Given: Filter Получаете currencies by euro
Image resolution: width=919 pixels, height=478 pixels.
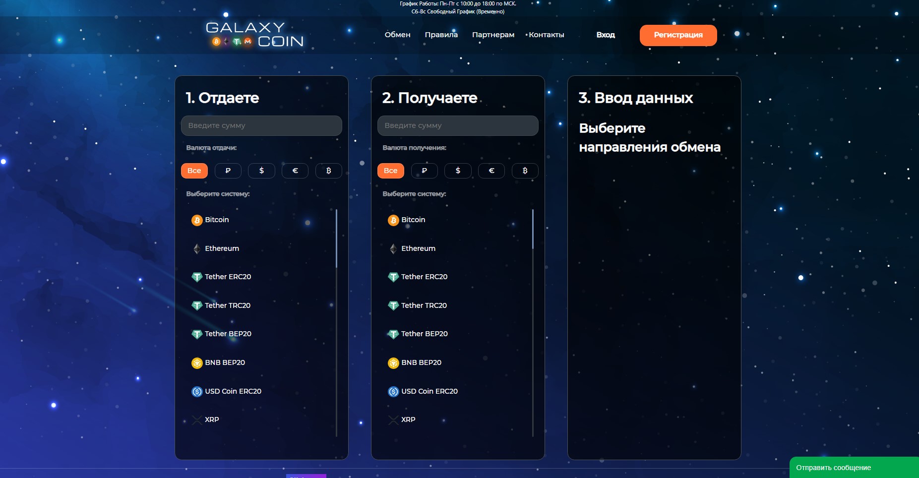Looking at the screenshot, I should 491,171.
